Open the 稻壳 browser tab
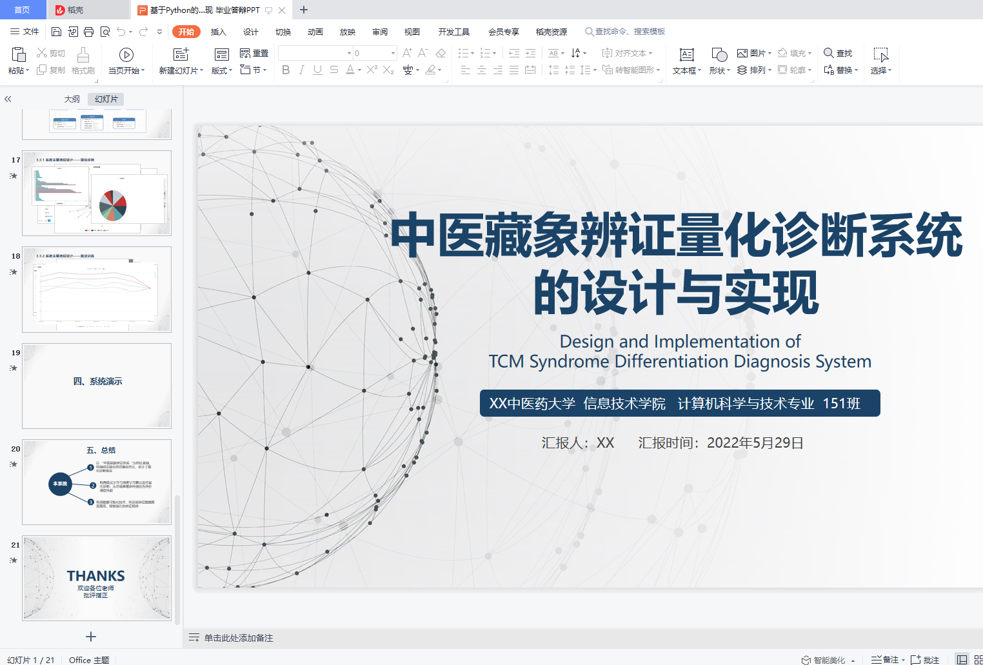 point(88,10)
